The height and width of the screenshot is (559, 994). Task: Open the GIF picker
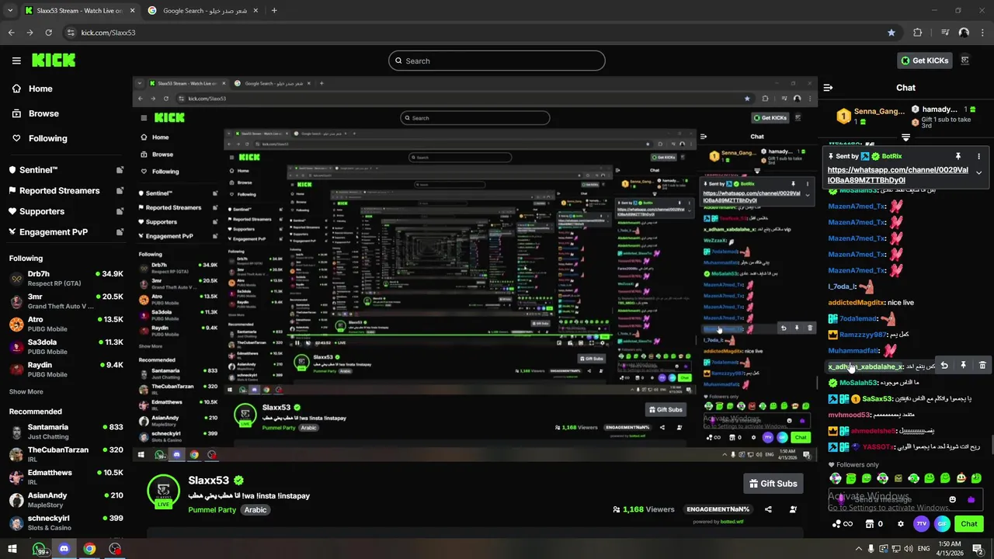942,524
